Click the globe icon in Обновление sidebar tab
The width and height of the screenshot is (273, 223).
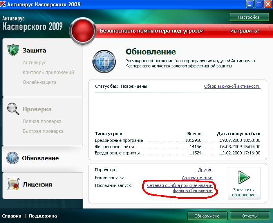pyautogui.click(x=13, y=158)
